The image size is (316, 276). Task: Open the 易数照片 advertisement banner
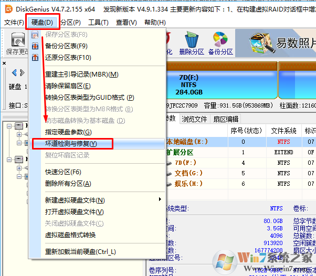276,43
